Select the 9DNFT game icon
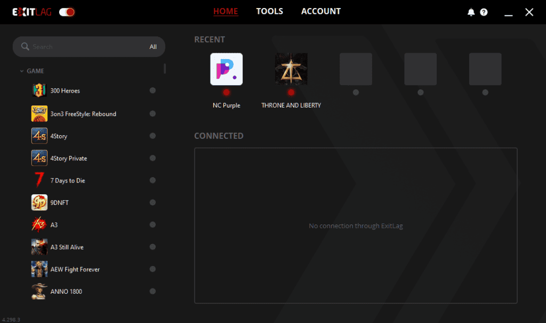The height and width of the screenshot is (323, 546). (x=39, y=202)
